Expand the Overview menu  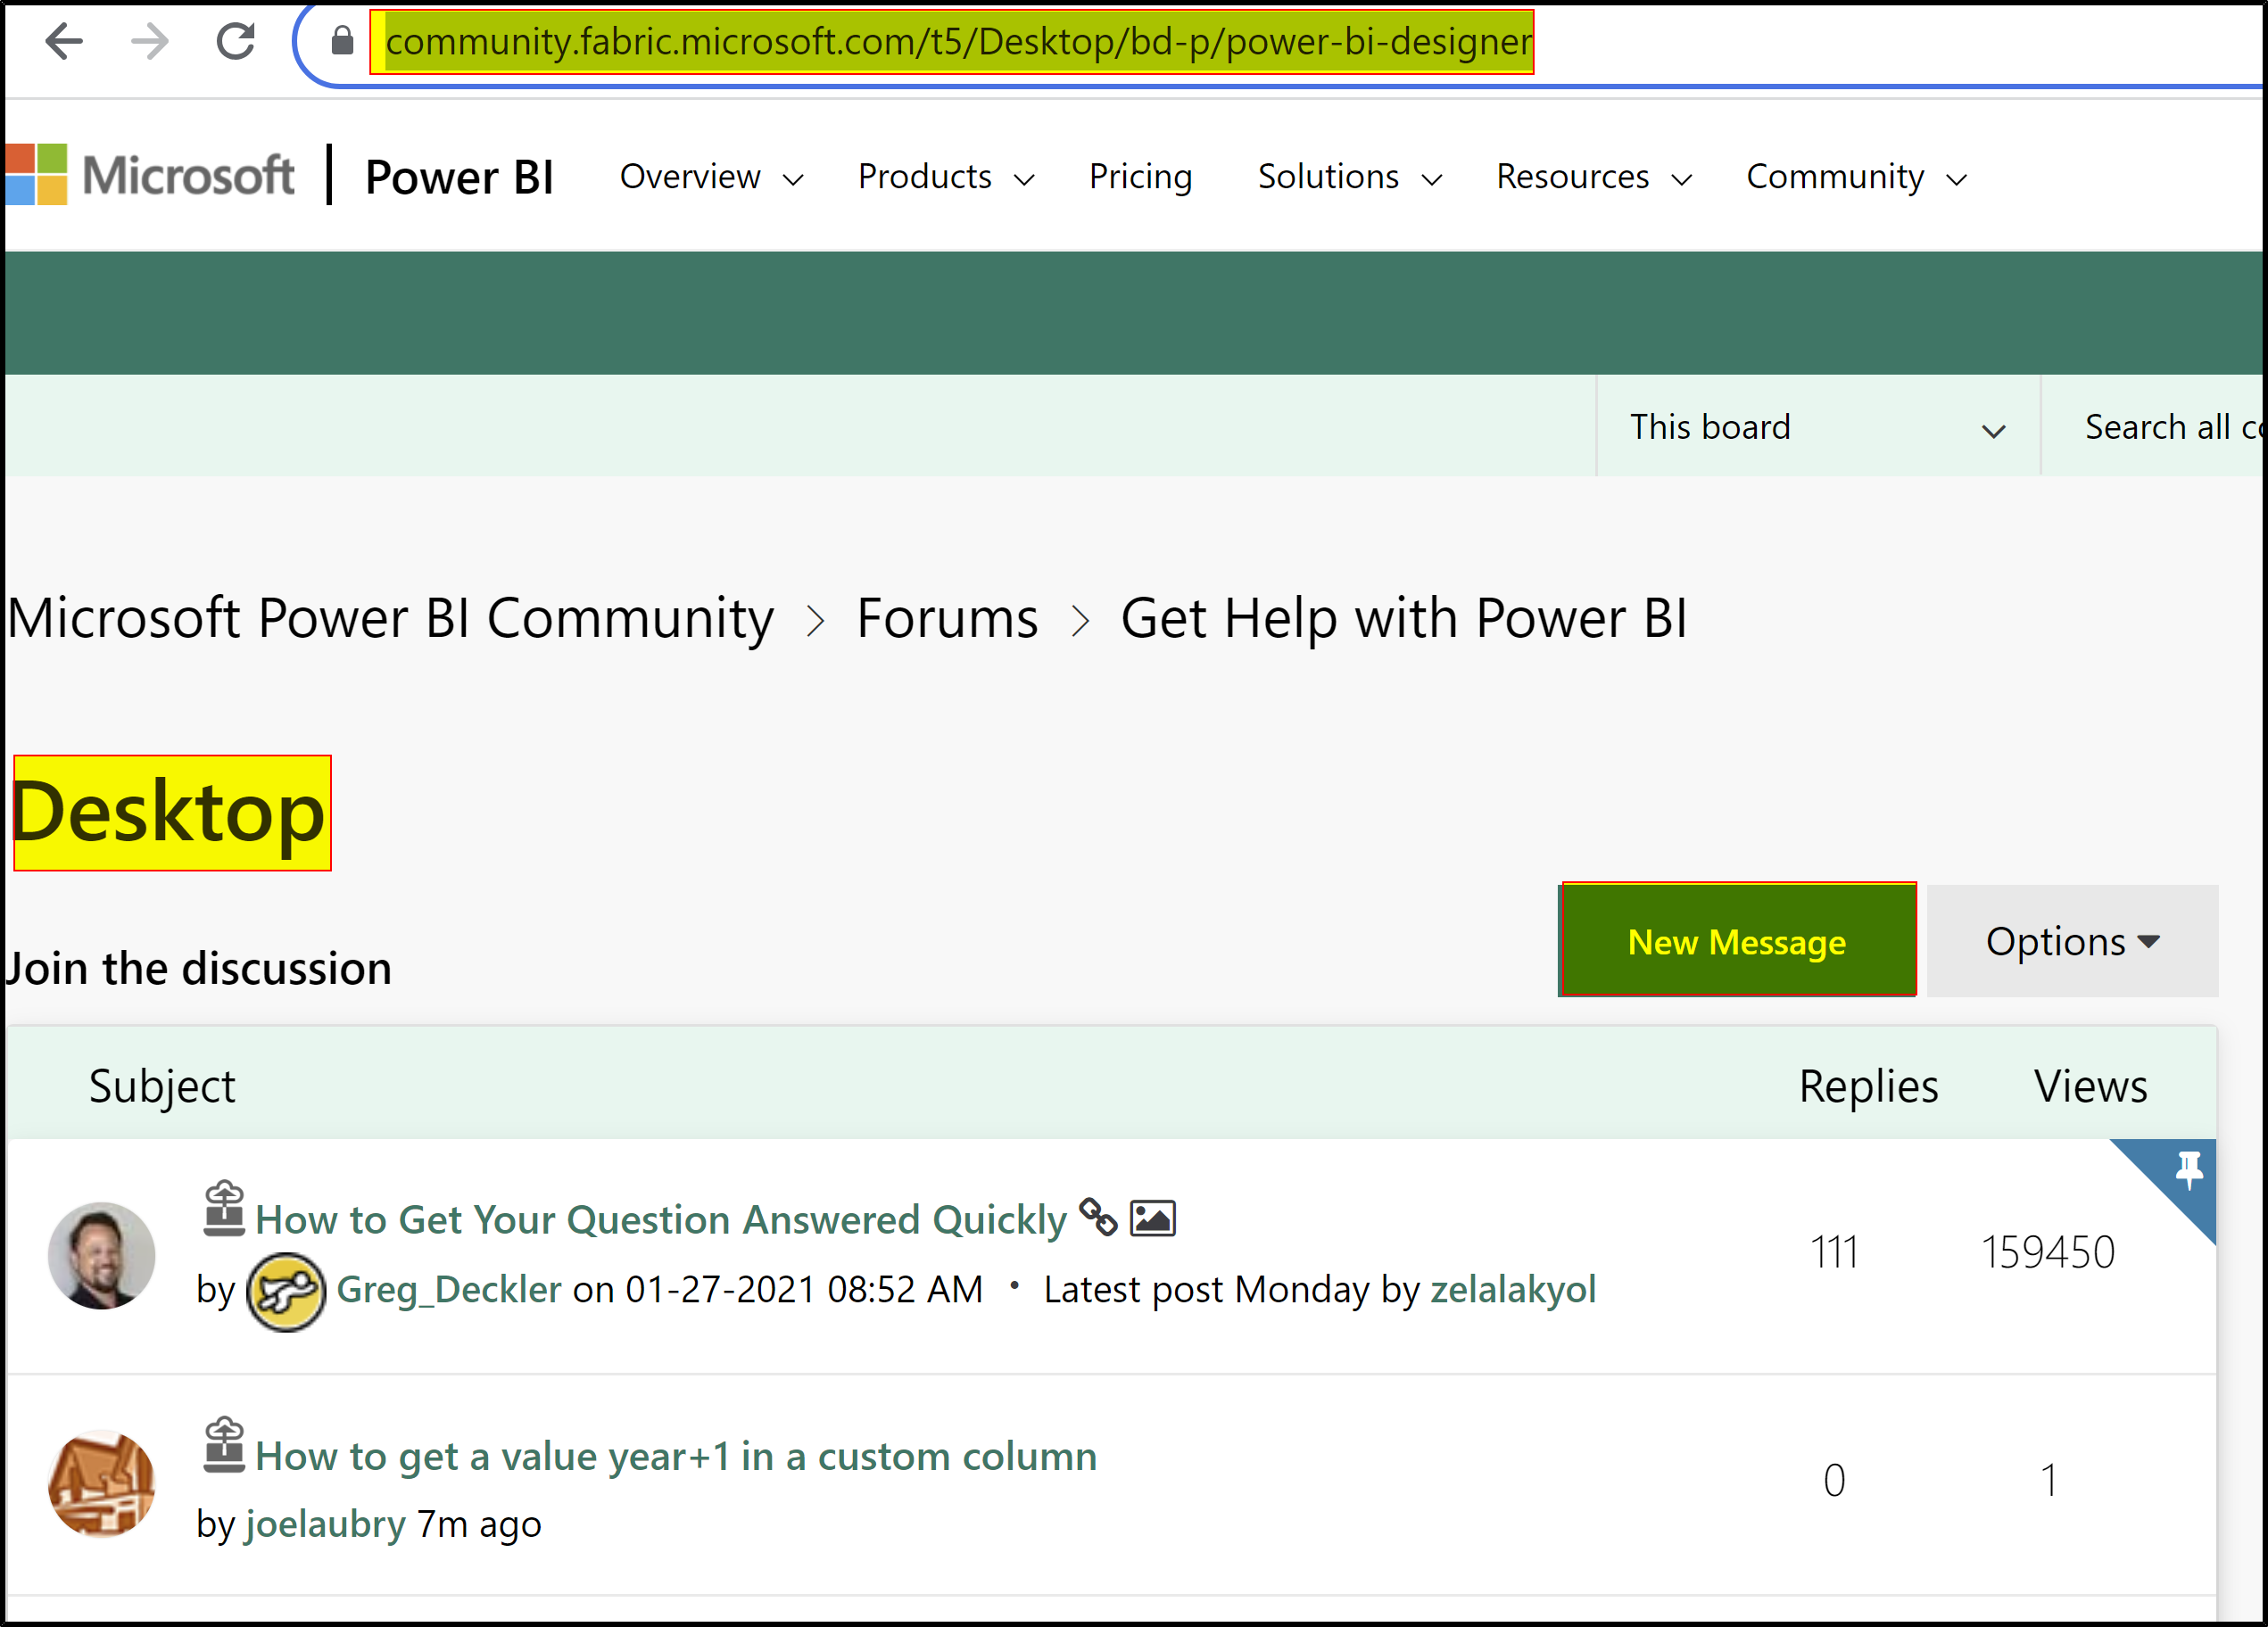pyautogui.click(x=711, y=177)
